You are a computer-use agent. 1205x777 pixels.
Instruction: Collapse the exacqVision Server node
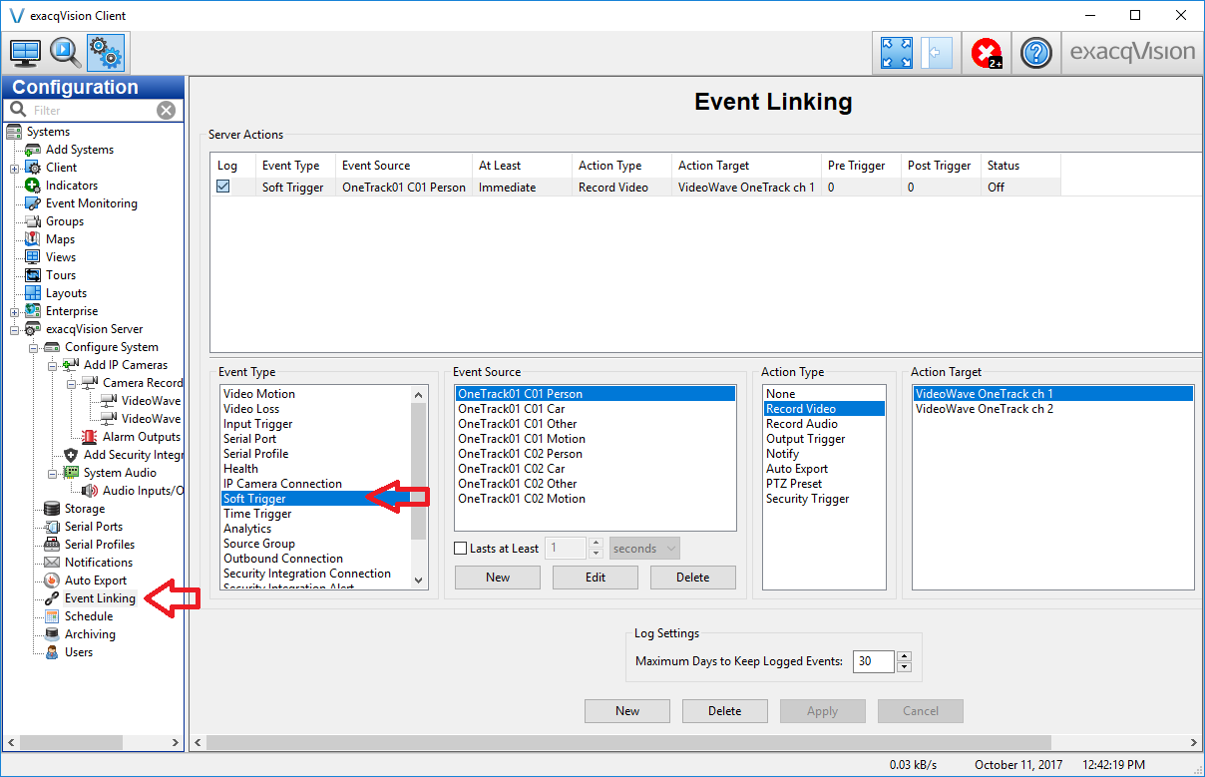coord(15,329)
